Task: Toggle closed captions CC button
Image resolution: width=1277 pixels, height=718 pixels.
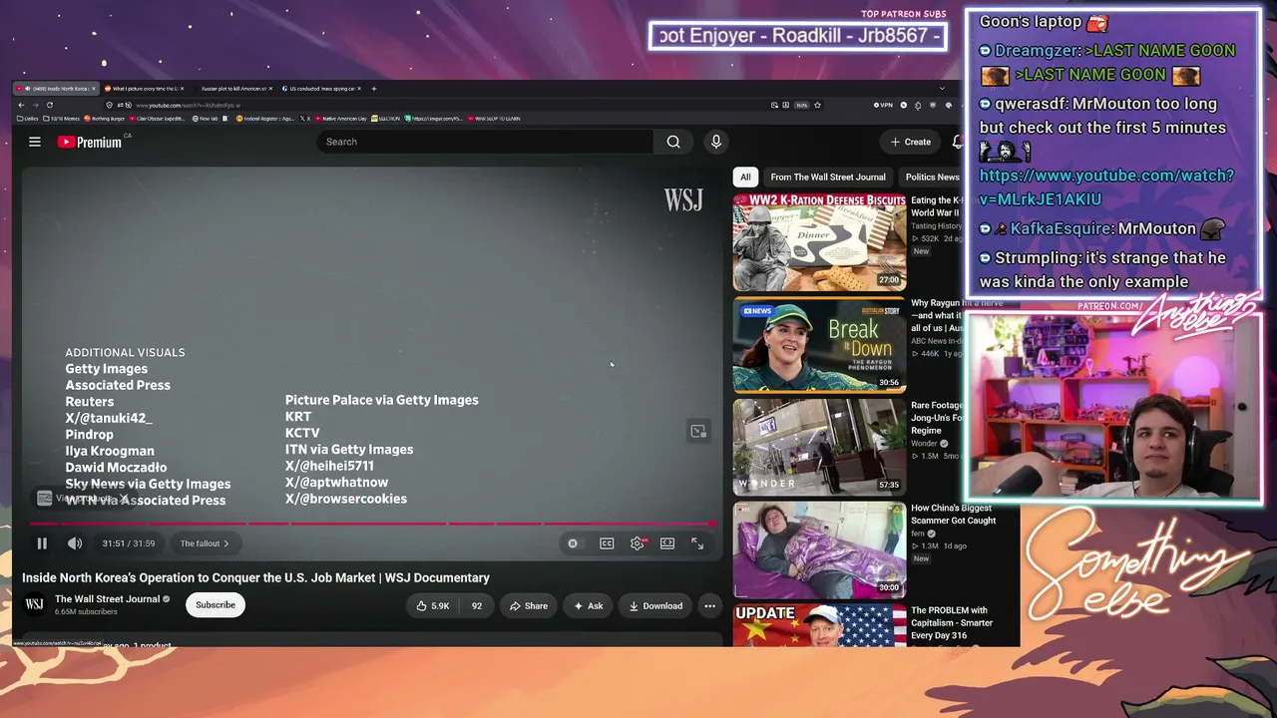Action: click(x=607, y=543)
